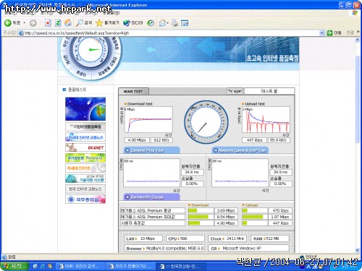Image resolution: width=362 pixels, height=271 pixels.
Task: Click the space and earth banner thumbnail
Action: click(85, 109)
